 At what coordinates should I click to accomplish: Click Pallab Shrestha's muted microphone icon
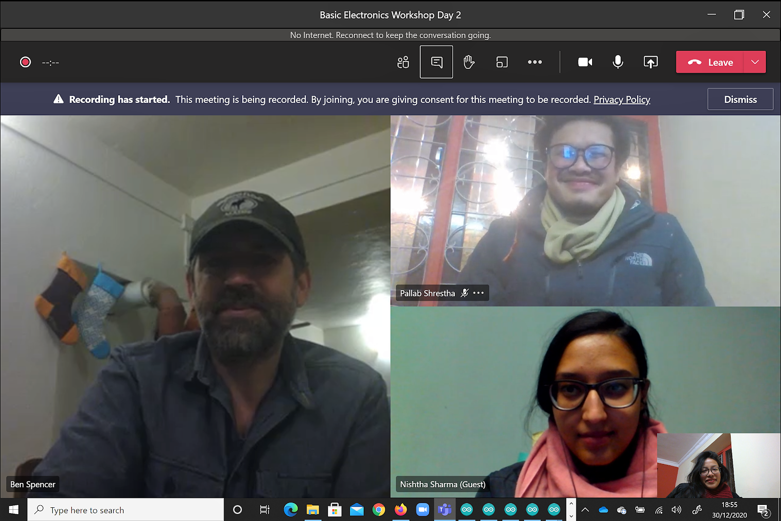click(x=465, y=293)
